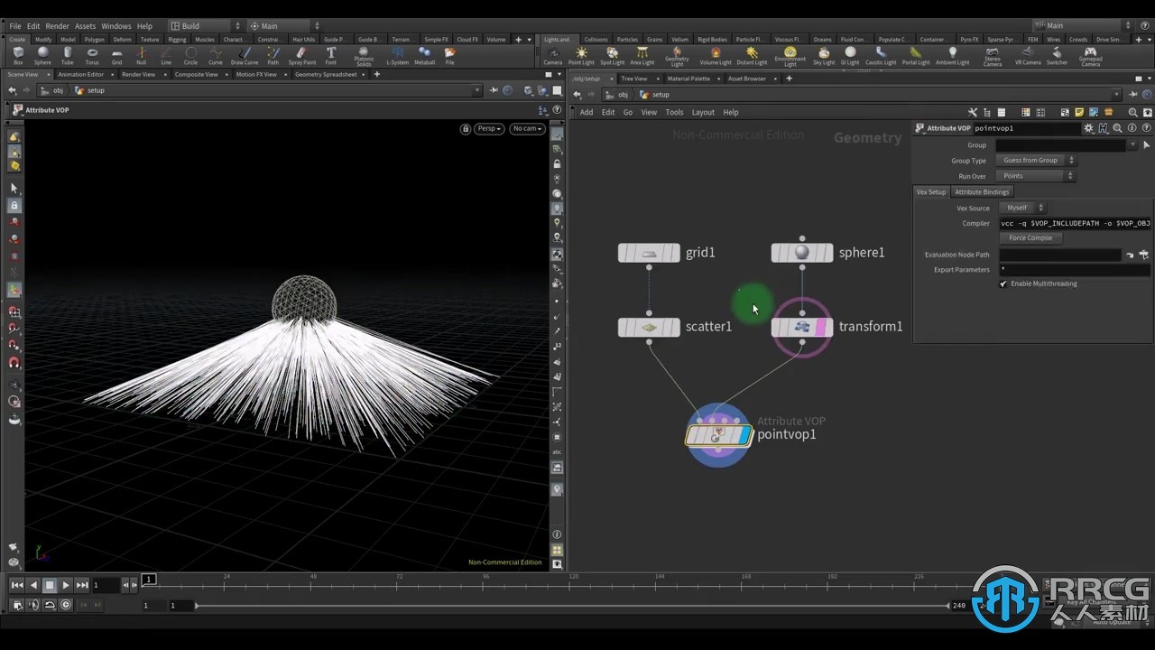
Task: Add a new shelf tab with plus
Action: pos(518,40)
